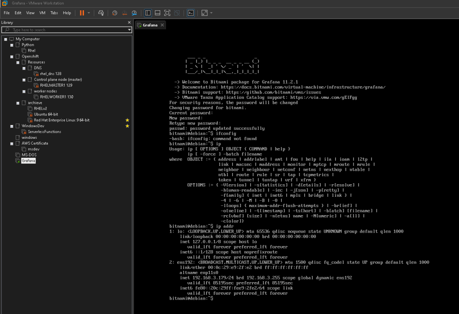
Task: Select the msdev VM
Action: coord(33,149)
